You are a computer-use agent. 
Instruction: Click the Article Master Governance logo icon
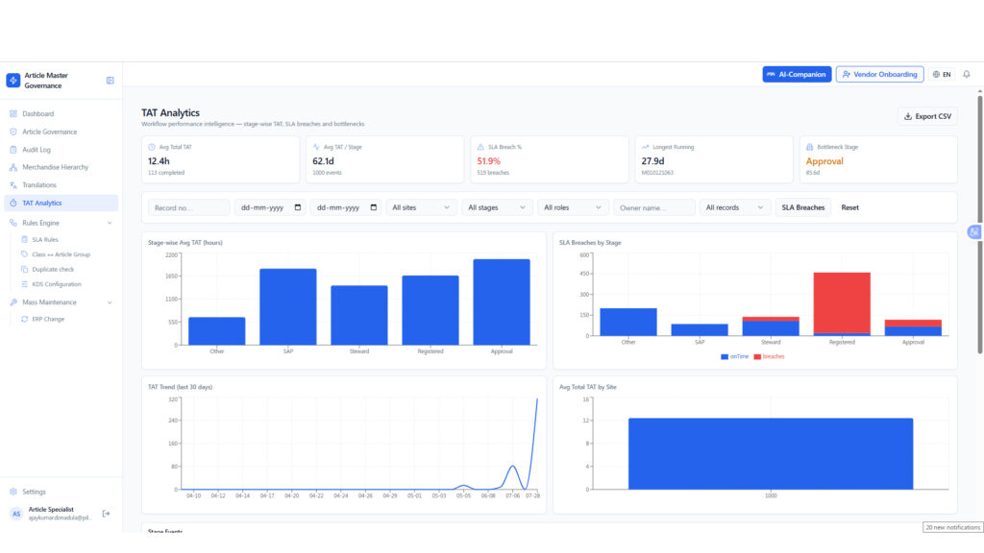tap(13, 81)
